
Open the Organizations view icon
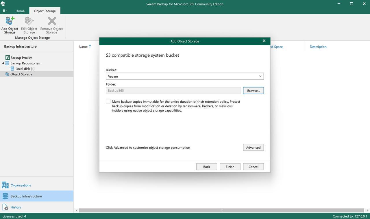click(x=5, y=185)
